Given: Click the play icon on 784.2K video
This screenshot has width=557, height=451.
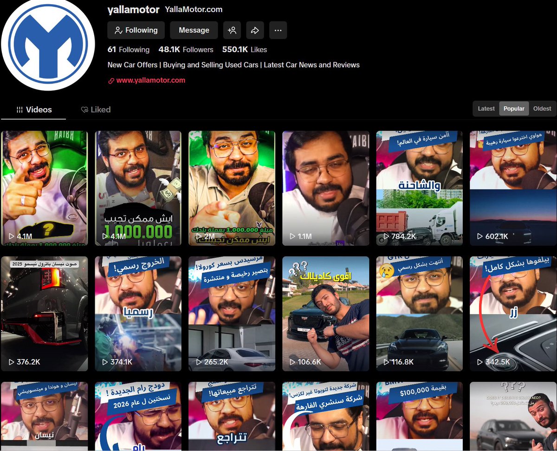Looking at the screenshot, I should 386,236.
